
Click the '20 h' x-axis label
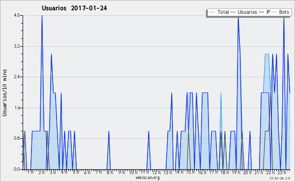pyautogui.click(x=248, y=172)
